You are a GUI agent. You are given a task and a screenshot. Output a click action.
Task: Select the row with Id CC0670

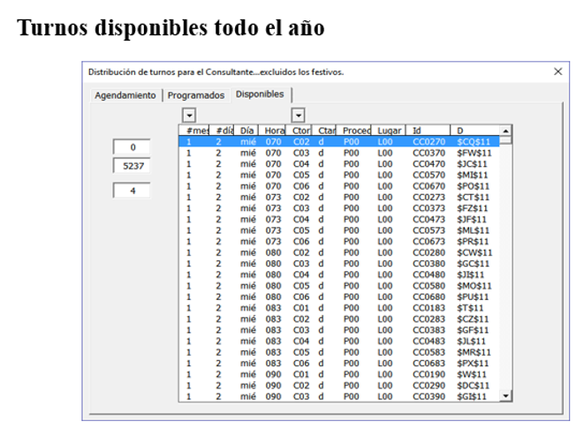[x=339, y=186]
